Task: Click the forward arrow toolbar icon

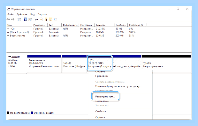Action: pyautogui.click(x=13, y=19)
